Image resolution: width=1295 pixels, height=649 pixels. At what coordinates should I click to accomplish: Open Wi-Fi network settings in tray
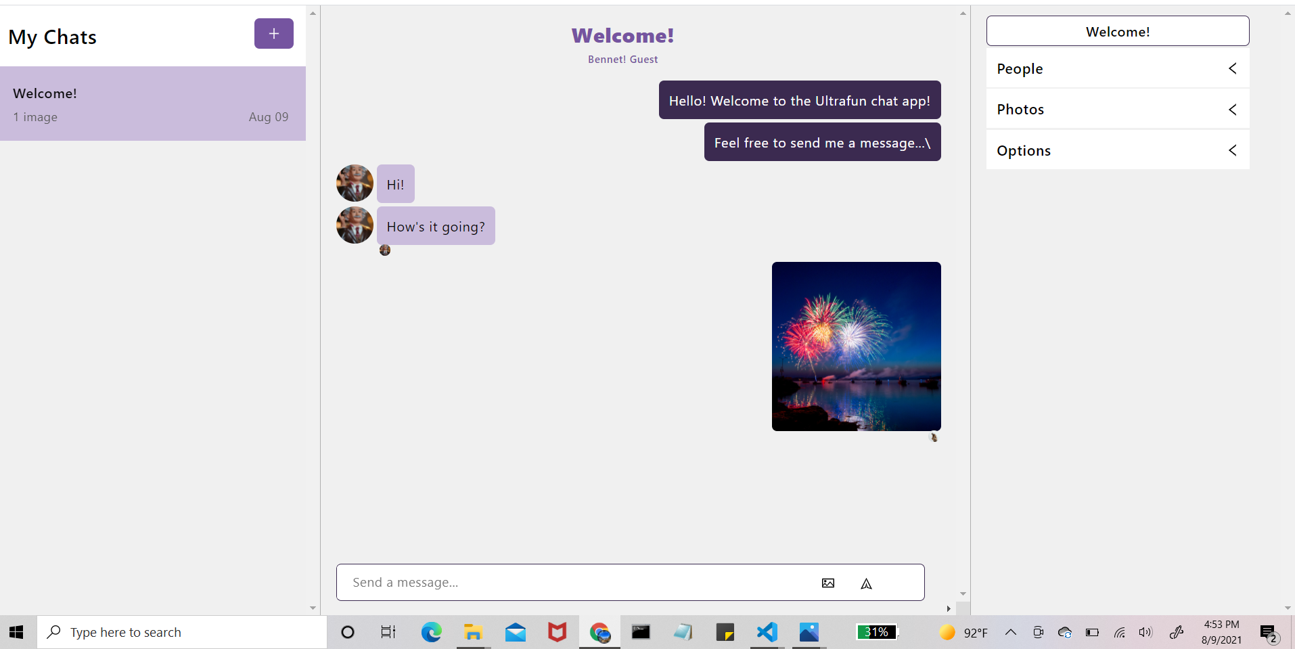tap(1120, 633)
